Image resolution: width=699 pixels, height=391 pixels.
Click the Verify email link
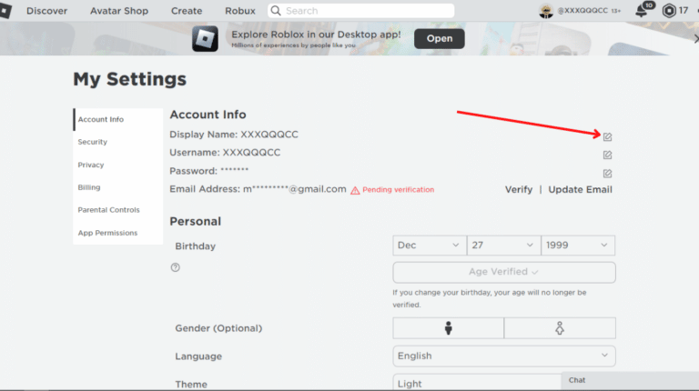pyautogui.click(x=519, y=190)
